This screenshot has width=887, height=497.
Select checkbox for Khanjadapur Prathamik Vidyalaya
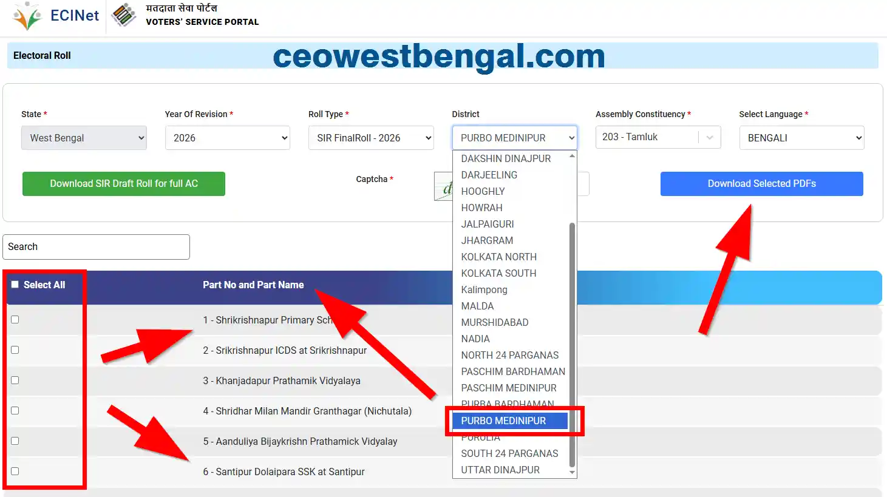[x=15, y=380]
